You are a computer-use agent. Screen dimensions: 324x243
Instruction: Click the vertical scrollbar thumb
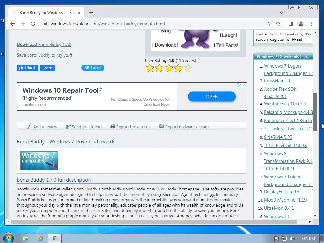coord(315,112)
